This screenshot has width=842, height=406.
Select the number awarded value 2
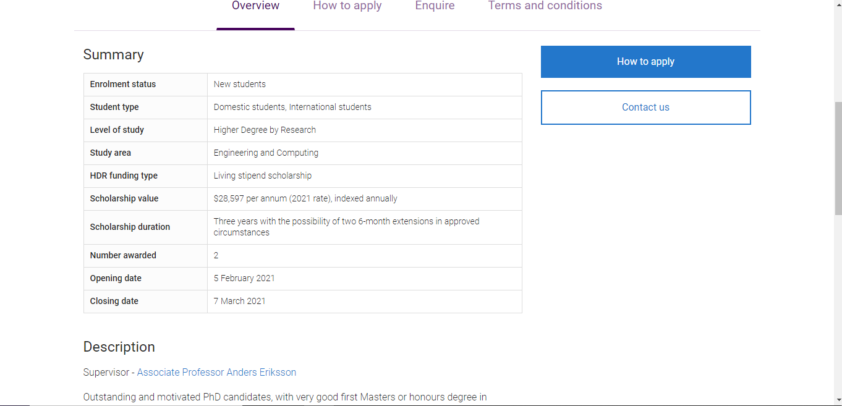coord(216,256)
